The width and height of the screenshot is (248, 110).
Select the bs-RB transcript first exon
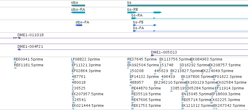pos(132,12)
